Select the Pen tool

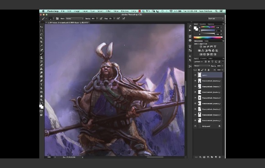[x=41, y=80]
